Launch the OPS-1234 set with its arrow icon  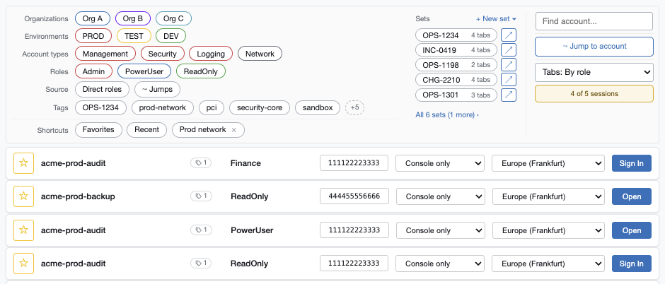[x=509, y=35]
